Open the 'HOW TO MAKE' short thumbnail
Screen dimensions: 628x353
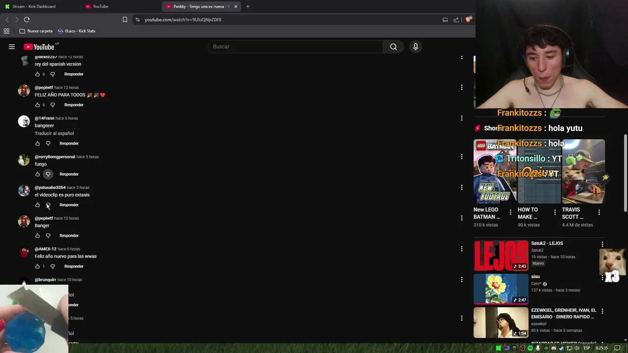539,172
